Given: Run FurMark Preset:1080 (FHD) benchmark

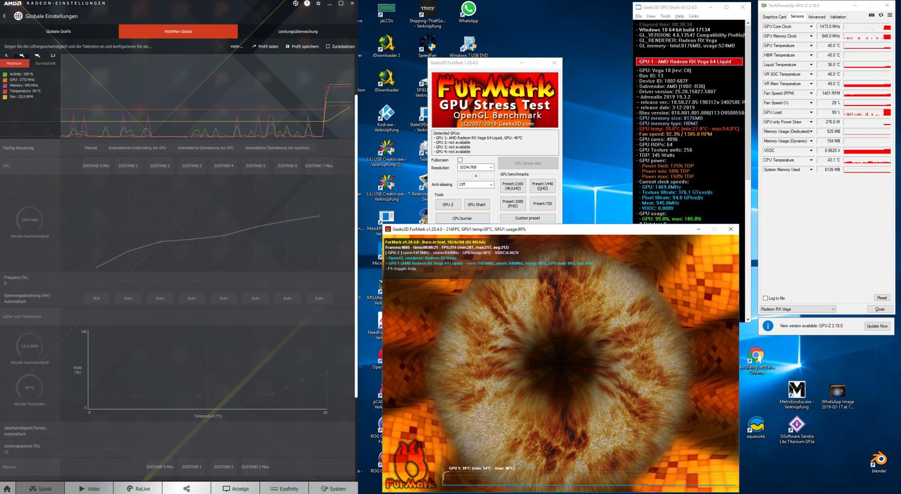Looking at the screenshot, I should pyautogui.click(x=513, y=203).
